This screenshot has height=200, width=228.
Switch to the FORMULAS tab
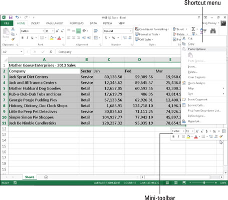click(77, 23)
